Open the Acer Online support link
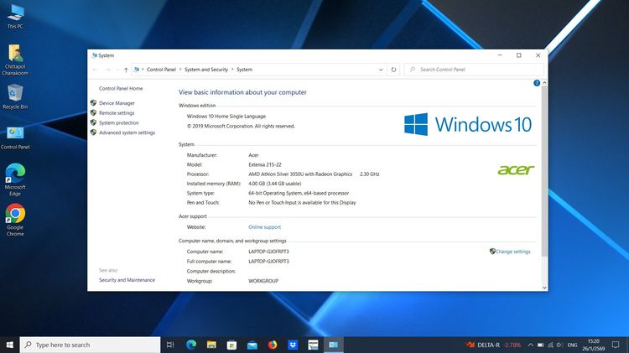 264,227
